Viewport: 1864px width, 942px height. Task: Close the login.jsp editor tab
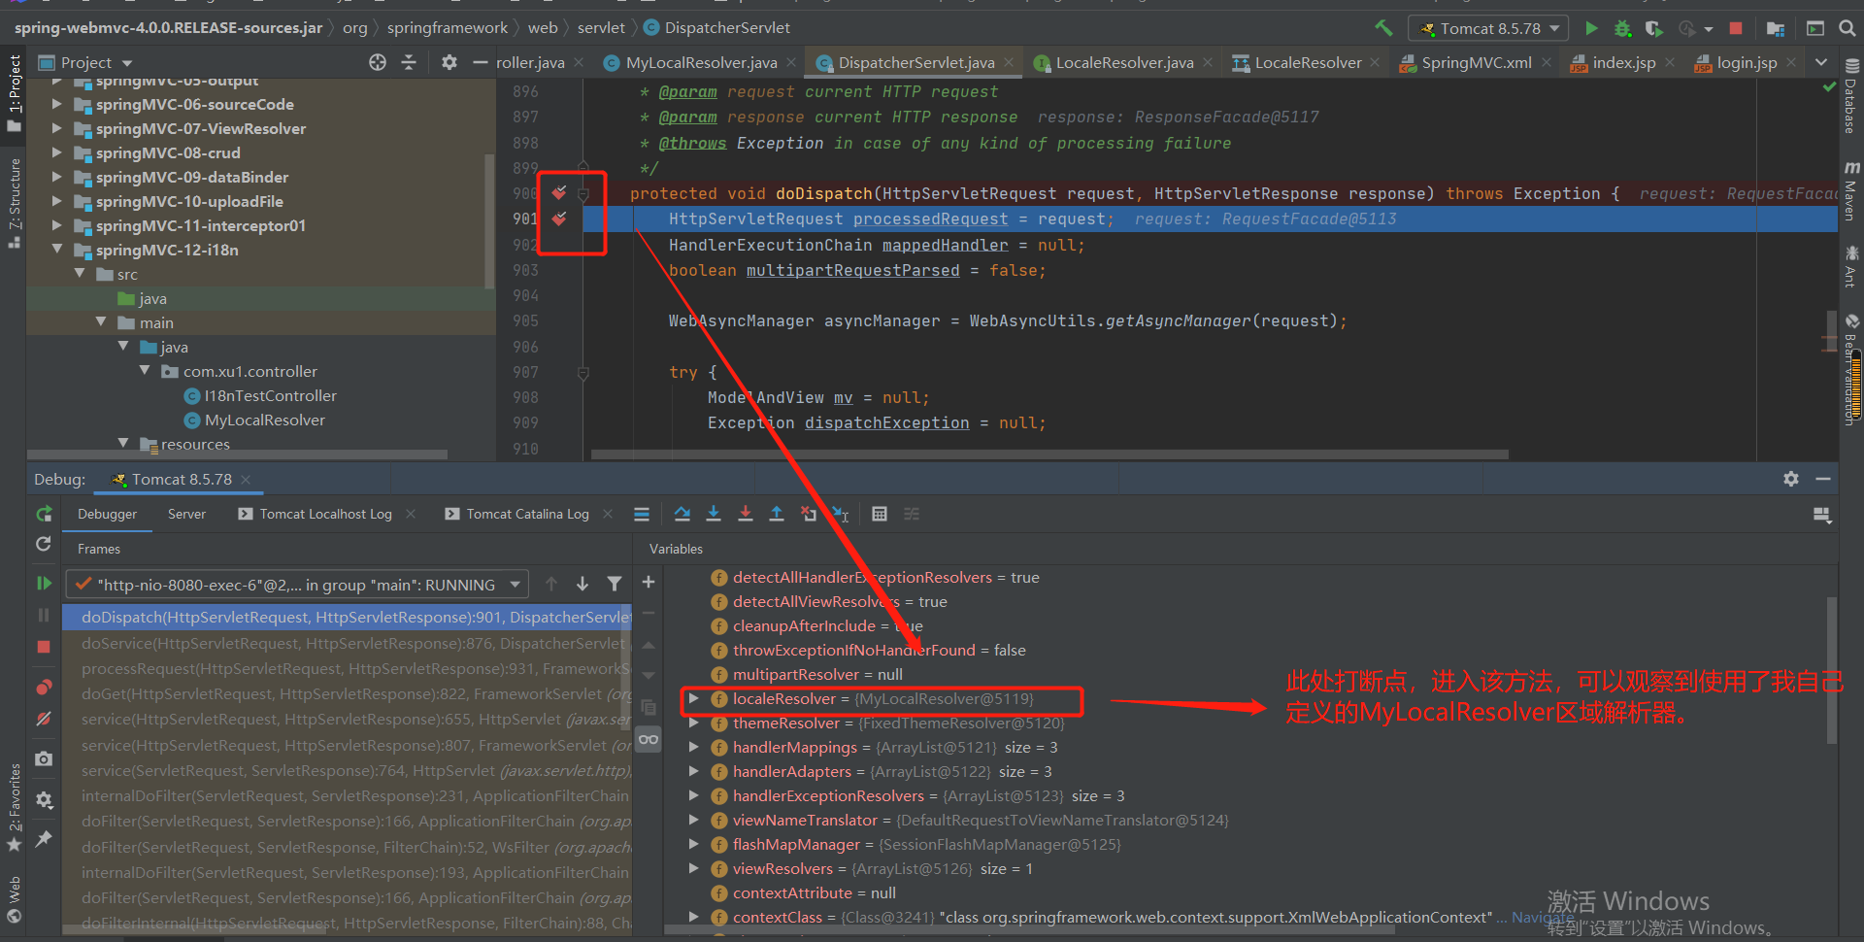[1791, 62]
